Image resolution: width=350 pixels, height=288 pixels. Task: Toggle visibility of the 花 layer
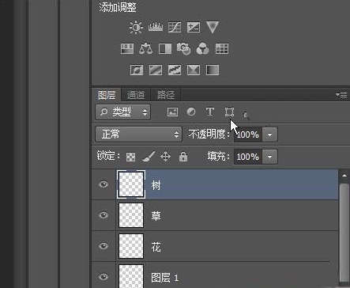point(103,246)
